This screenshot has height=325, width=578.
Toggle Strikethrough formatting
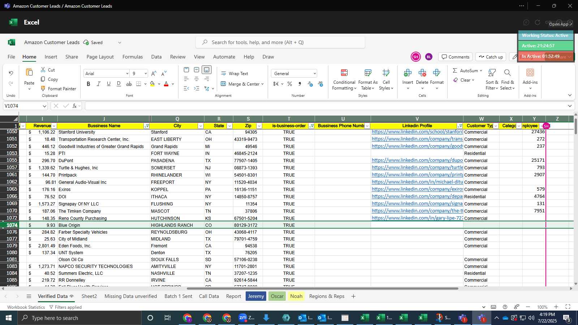click(x=129, y=84)
